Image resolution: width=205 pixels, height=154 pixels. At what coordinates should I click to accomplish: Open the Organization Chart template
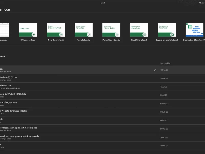194,30
